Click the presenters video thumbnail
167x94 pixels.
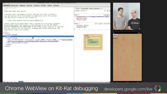tap(127, 16)
